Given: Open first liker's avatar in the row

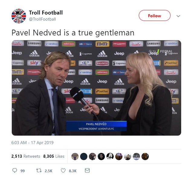Looking at the screenshot, I should point(75,156).
